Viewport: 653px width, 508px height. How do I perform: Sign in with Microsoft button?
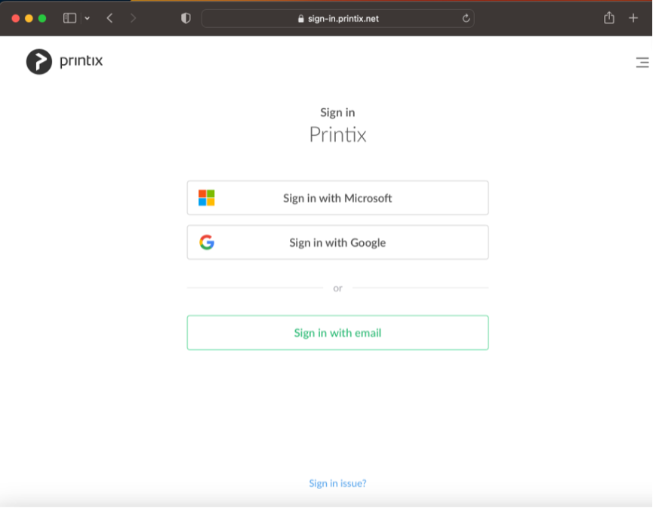point(337,198)
